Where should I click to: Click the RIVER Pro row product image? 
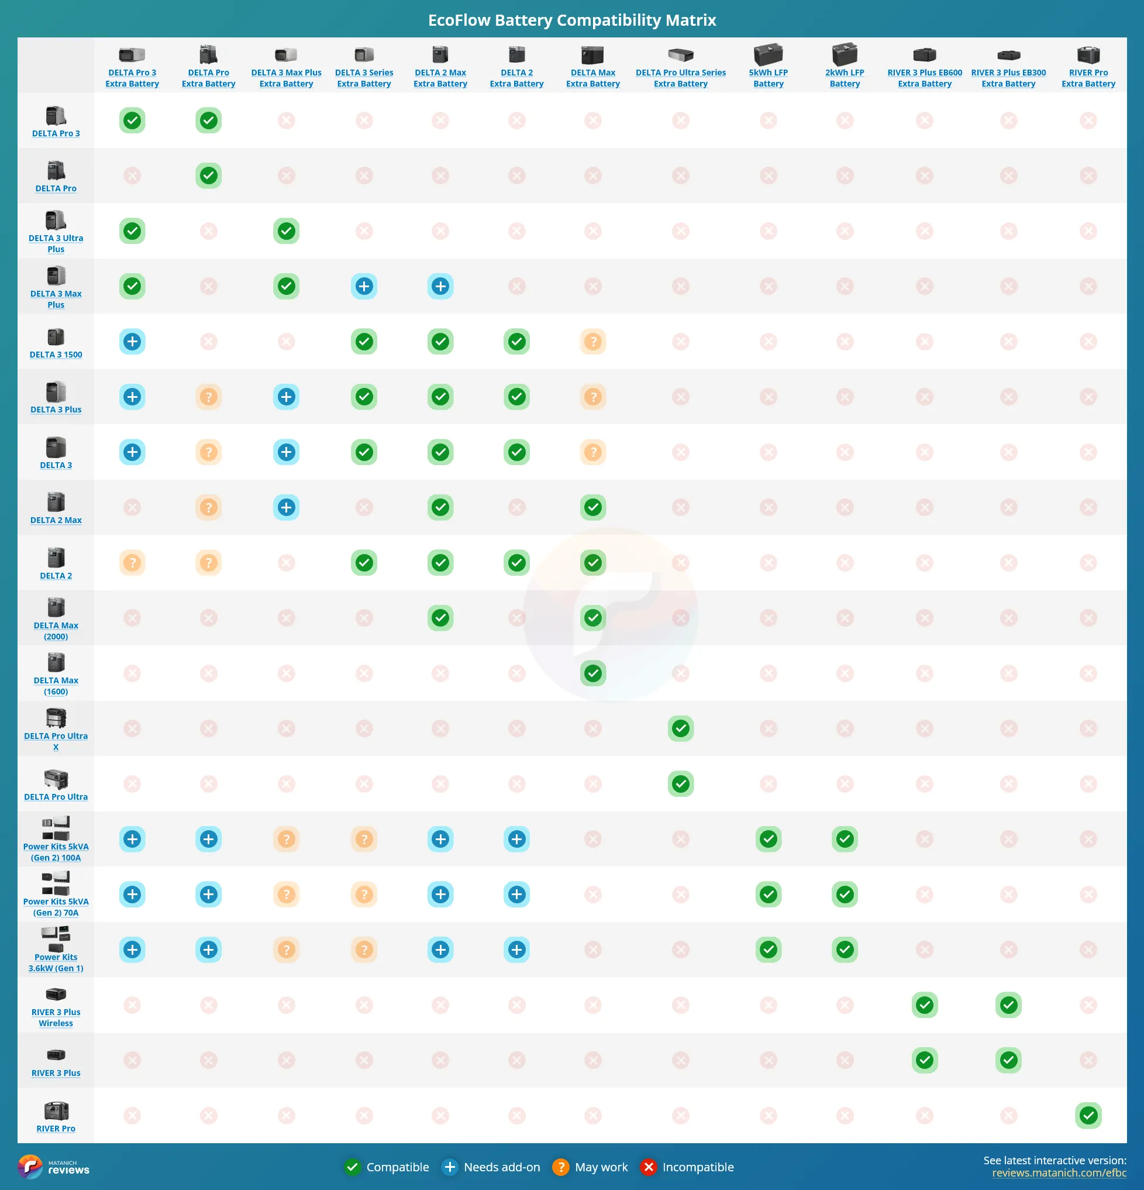(x=56, y=1110)
